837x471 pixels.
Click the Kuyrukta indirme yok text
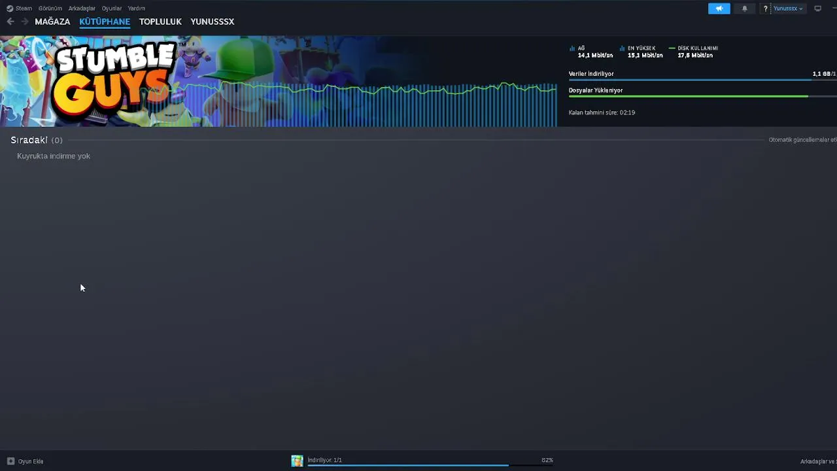pyautogui.click(x=54, y=156)
